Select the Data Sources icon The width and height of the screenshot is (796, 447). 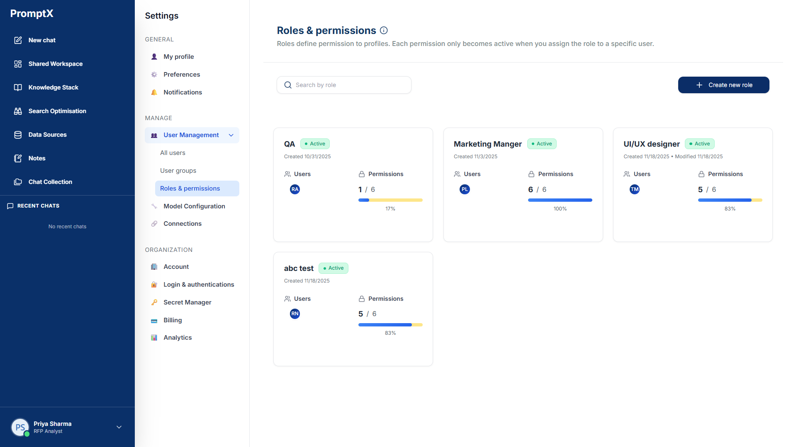click(18, 135)
